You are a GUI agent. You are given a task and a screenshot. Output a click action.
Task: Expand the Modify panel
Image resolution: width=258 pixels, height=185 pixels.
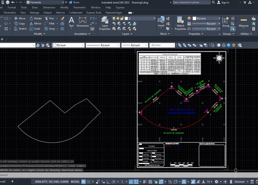(39, 34)
